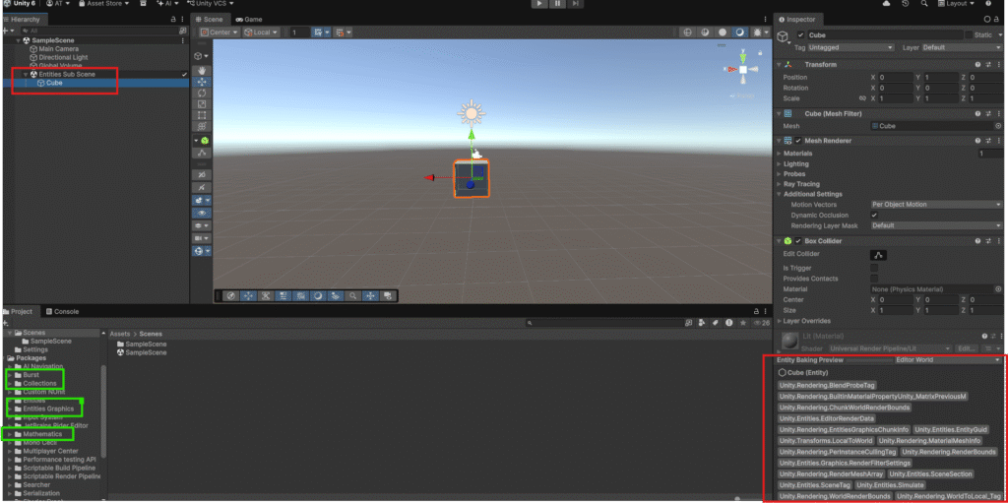Enable the Provides Contacts checkbox

(x=874, y=279)
